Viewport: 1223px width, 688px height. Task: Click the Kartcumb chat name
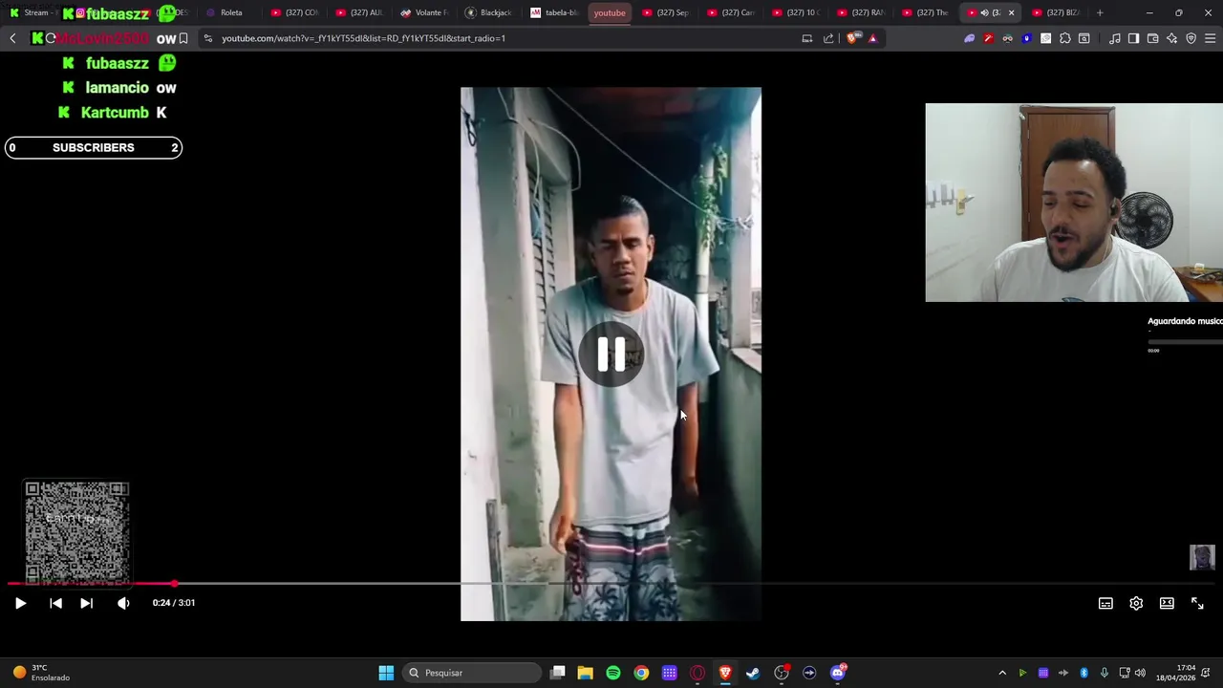pos(115,112)
